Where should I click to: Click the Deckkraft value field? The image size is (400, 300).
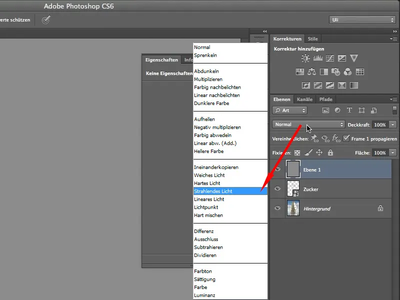pos(380,124)
